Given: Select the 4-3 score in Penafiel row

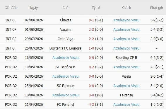Looking at the screenshot, I should point(91,104).
